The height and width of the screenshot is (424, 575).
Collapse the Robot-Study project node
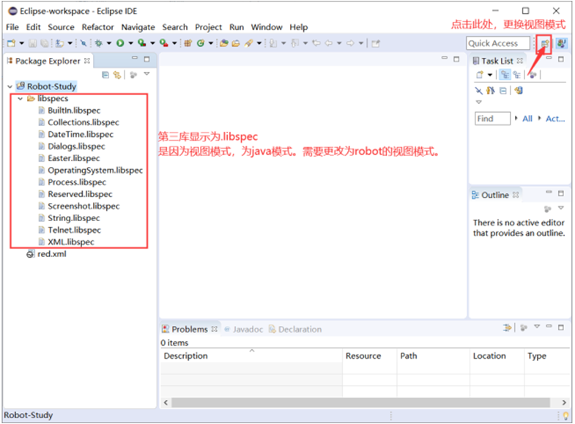(x=10, y=87)
